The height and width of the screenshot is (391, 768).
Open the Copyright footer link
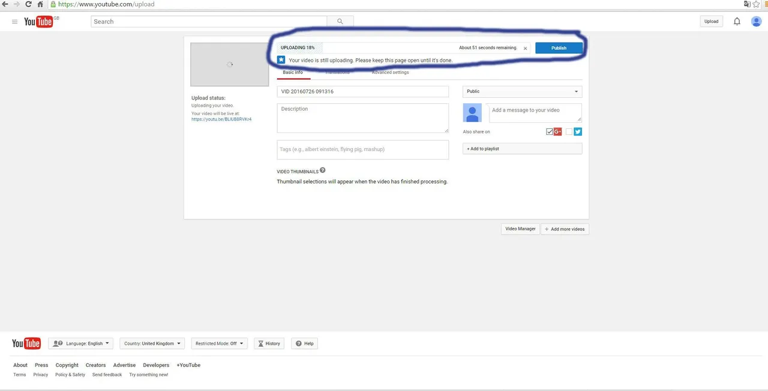[67, 365]
